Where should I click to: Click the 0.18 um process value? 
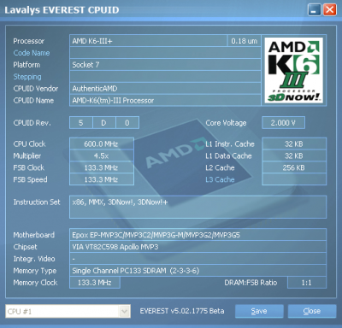pyautogui.click(x=245, y=41)
